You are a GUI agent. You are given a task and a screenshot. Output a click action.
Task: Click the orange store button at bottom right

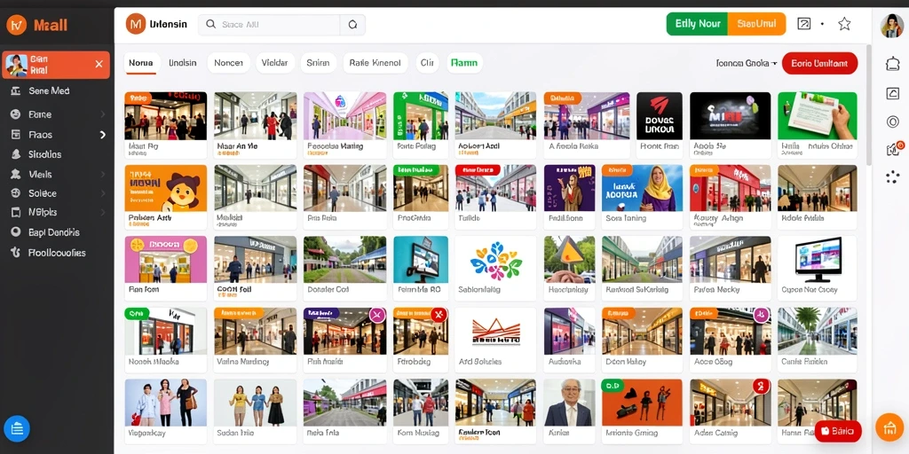(x=889, y=428)
